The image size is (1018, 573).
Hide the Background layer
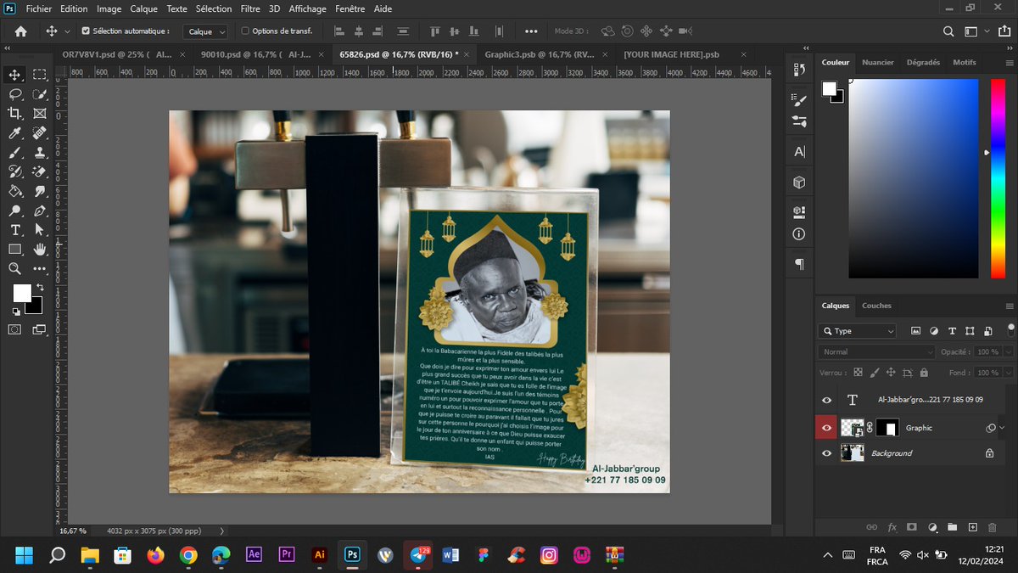[827, 453]
